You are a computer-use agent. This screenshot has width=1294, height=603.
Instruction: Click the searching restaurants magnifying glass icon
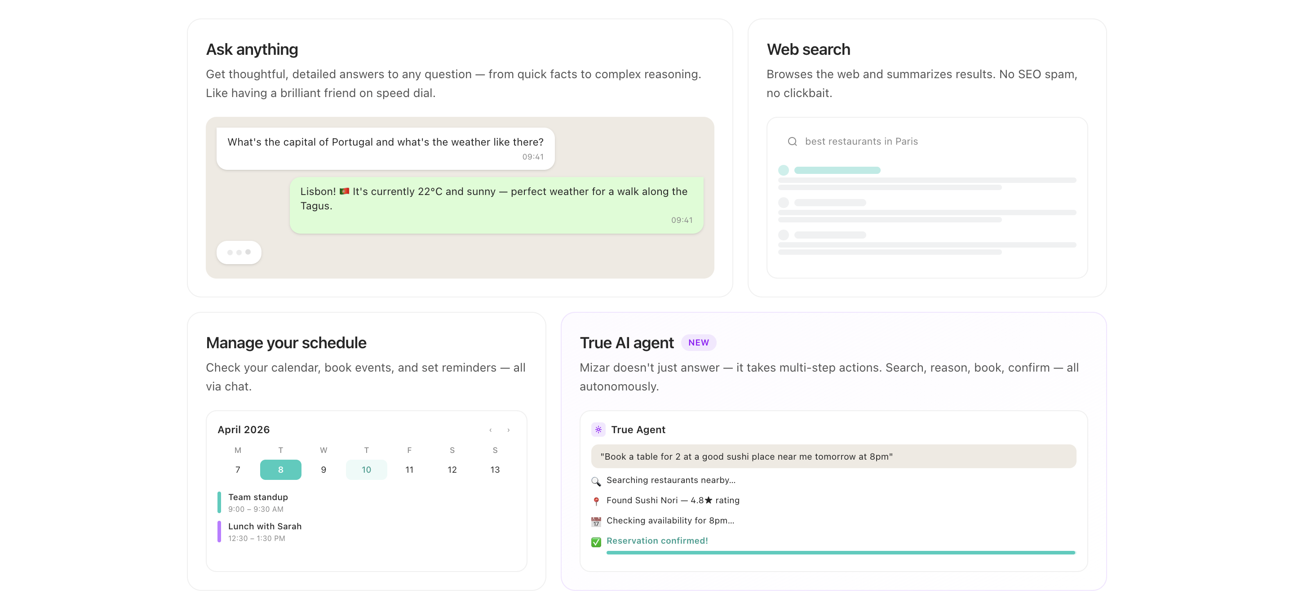596,481
